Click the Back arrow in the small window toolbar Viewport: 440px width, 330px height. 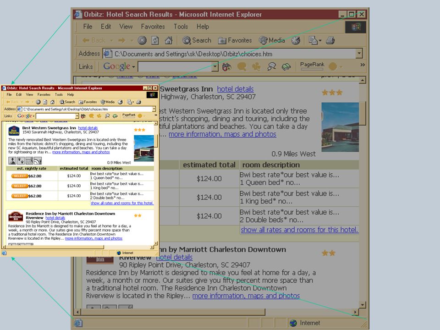pyautogui.click(x=12, y=102)
